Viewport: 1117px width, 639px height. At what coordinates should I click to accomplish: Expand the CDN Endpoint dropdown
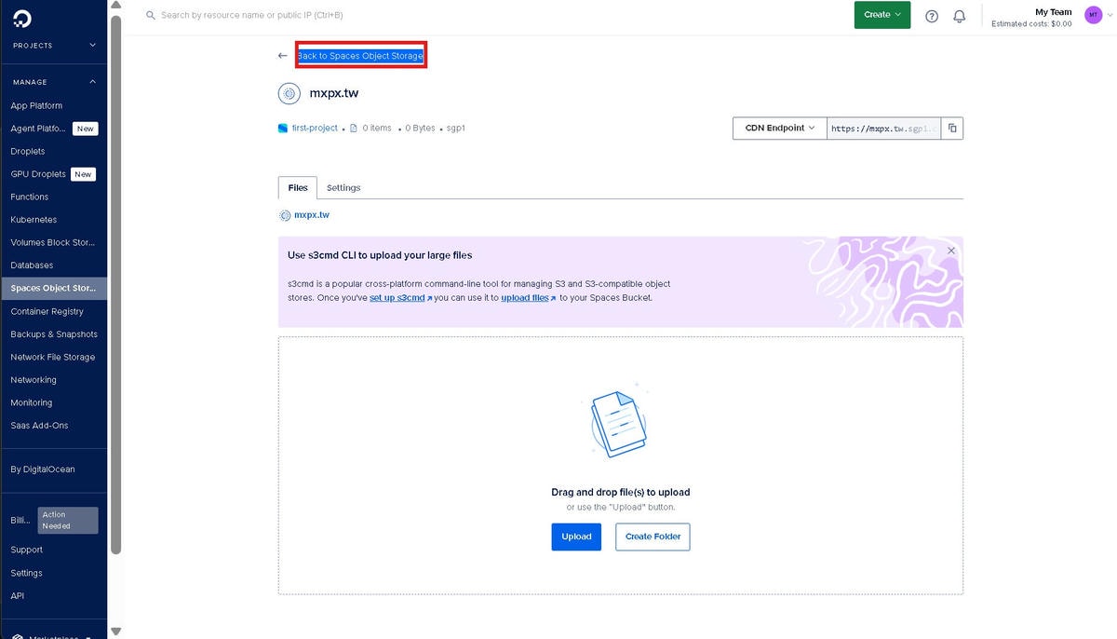(779, 129)
